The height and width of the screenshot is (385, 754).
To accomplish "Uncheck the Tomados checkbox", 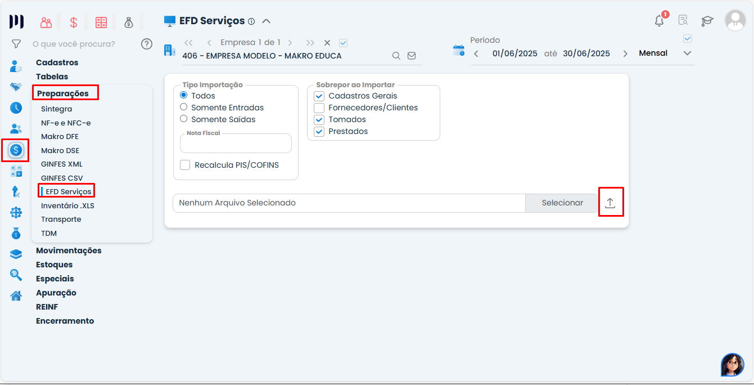I will point(319,119).
